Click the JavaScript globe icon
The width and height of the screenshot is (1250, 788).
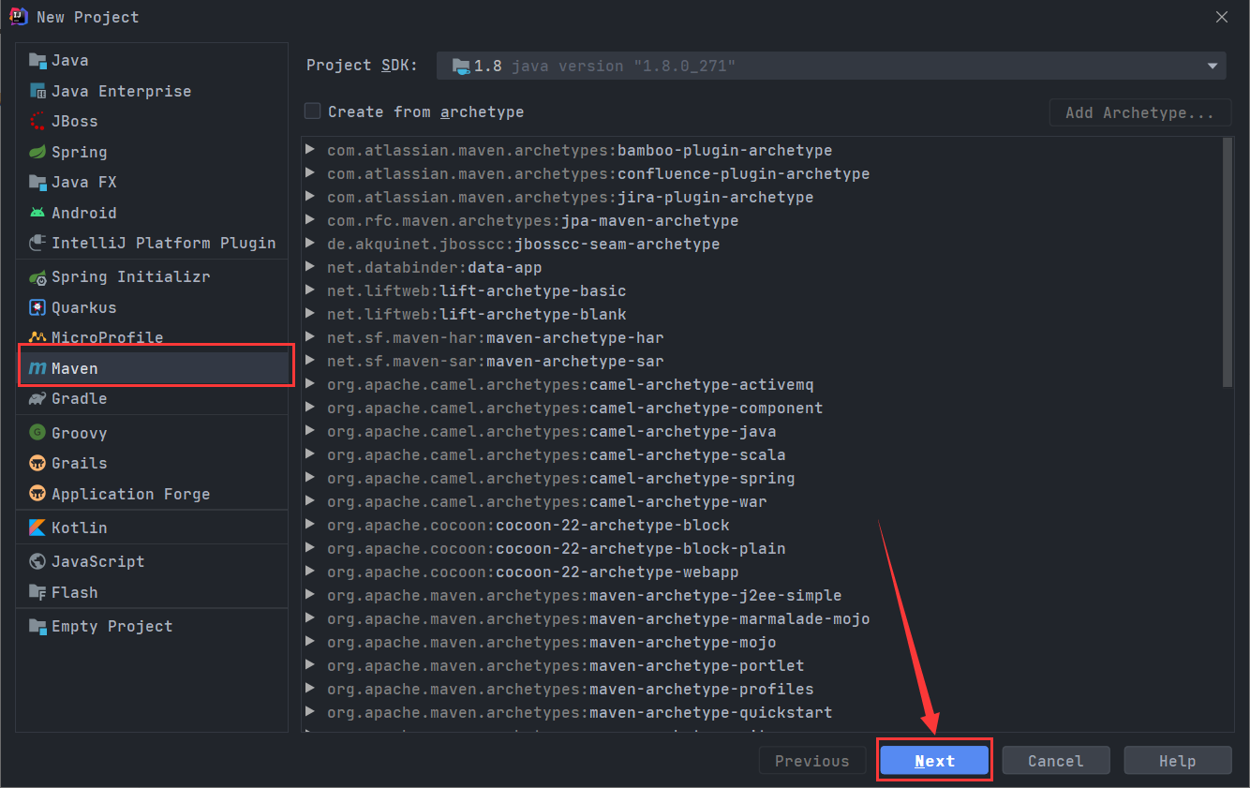(37, 561)
